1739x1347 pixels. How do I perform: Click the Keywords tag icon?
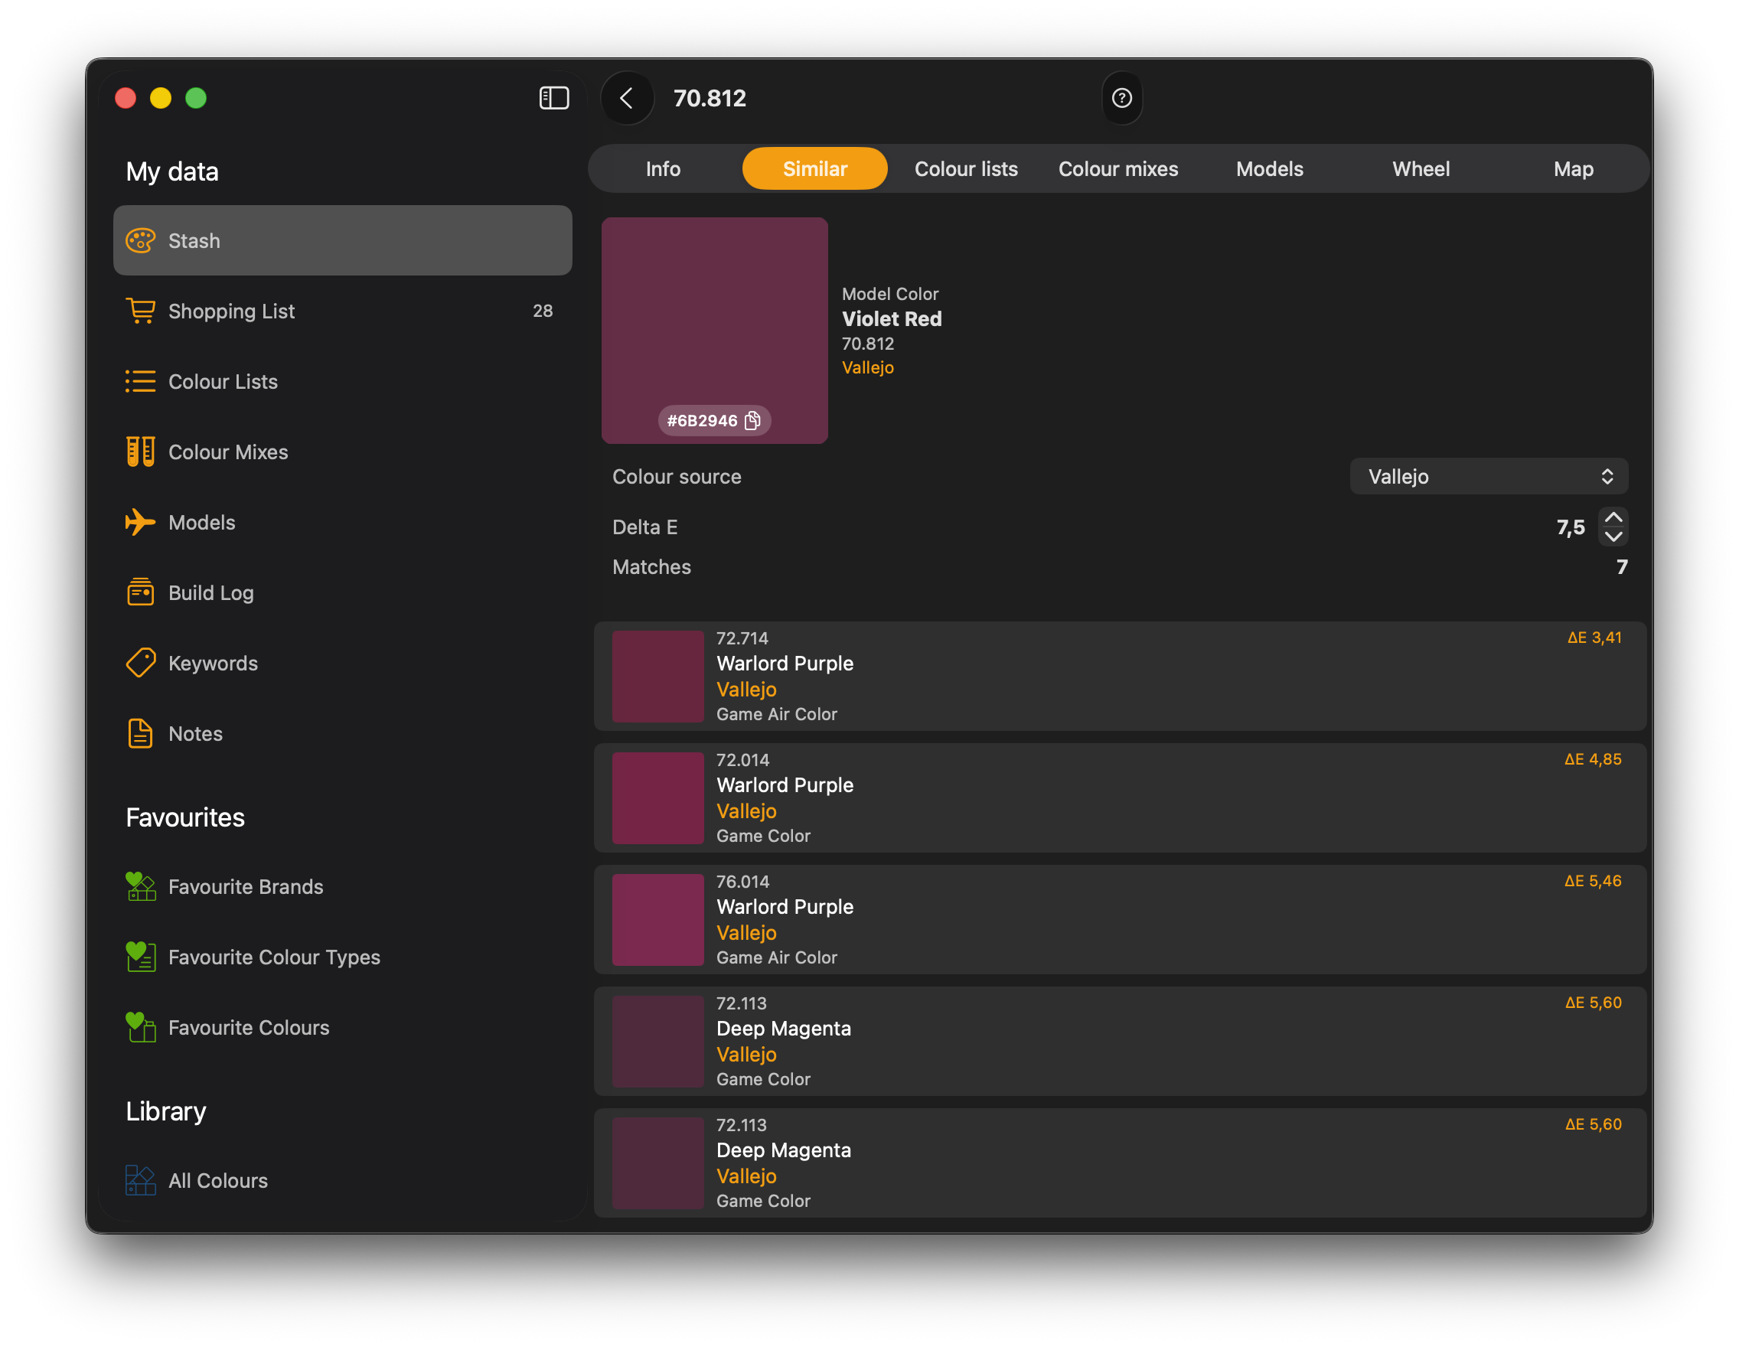(x=141, y=663)
